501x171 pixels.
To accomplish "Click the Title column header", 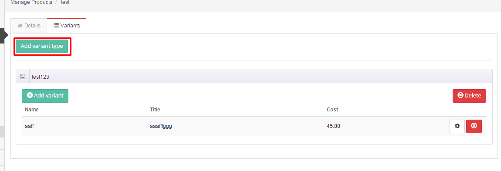I will [155, 109].
